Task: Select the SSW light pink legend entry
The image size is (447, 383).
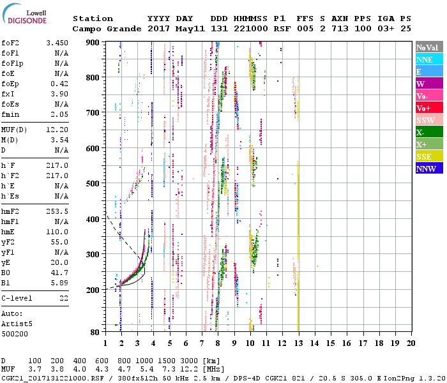Action: pos(428,120)
